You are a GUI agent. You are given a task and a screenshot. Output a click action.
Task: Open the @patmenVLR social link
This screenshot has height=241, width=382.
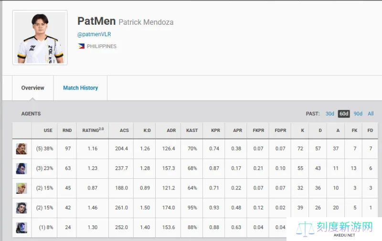95,34
